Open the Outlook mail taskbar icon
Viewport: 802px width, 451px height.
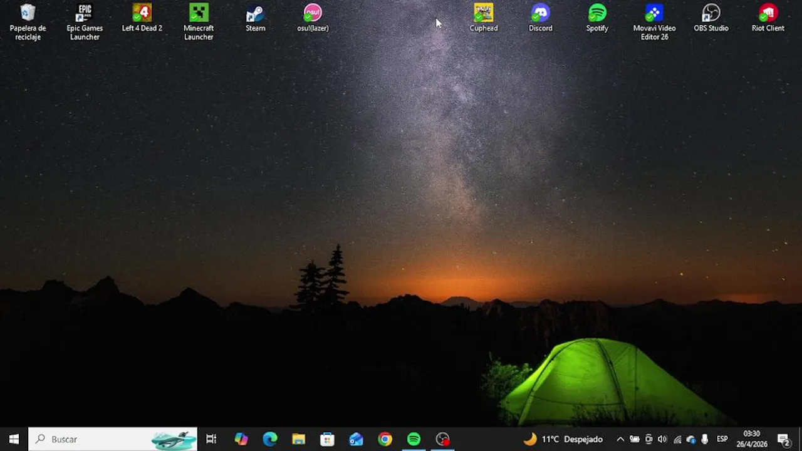(357, 439)
